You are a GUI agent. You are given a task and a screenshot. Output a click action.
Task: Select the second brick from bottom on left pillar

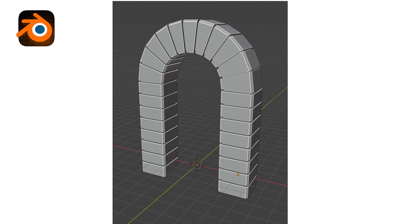(x=153, y=158)
